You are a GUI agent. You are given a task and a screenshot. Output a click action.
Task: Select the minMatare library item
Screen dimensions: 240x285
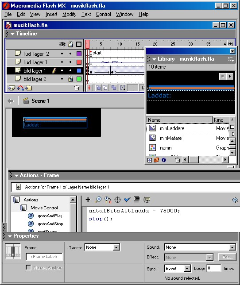click(x=187, y=138)
